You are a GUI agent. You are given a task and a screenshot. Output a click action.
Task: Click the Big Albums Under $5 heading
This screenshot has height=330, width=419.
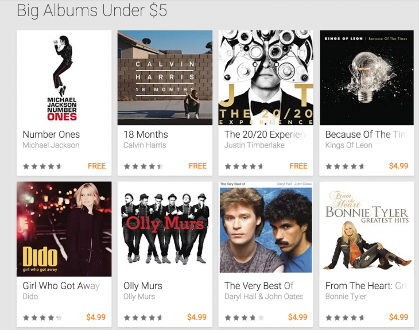click(x=92, y=11)
